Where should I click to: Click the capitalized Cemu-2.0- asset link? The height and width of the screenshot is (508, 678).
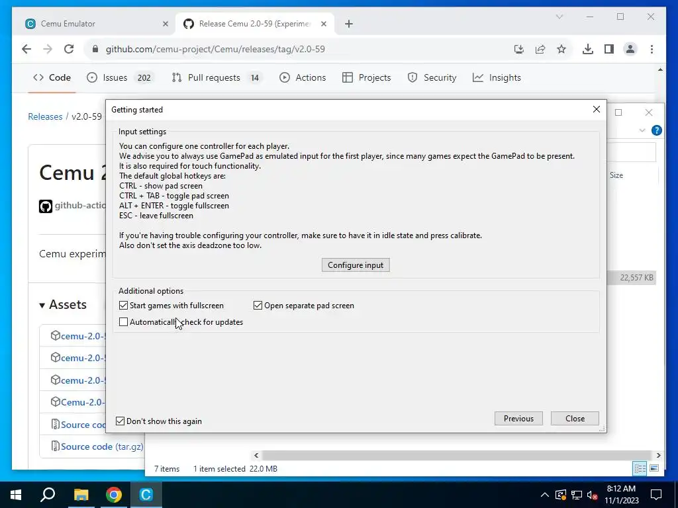pyautogui.click(x=83, y=402)
